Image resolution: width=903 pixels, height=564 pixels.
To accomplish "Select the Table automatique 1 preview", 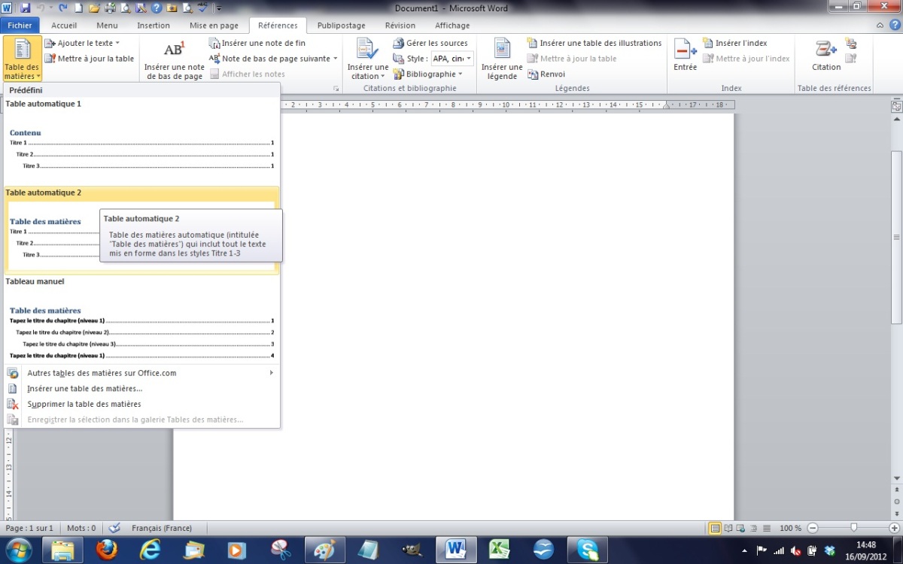I will (x=141, y=141).
